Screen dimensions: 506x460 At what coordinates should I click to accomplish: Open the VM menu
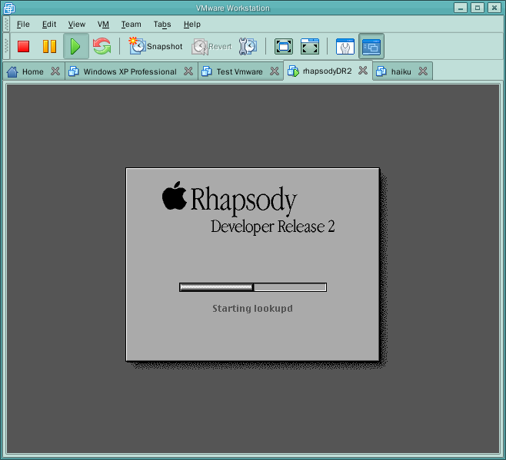coord(103,24)
